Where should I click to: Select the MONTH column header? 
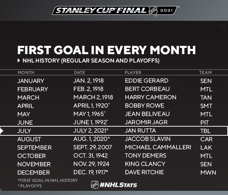(x=26, y=73)
